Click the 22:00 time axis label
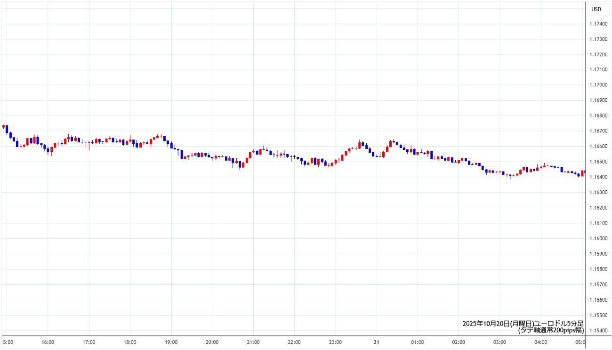This screenshot has height=350, width=612. tap(294, 342)
